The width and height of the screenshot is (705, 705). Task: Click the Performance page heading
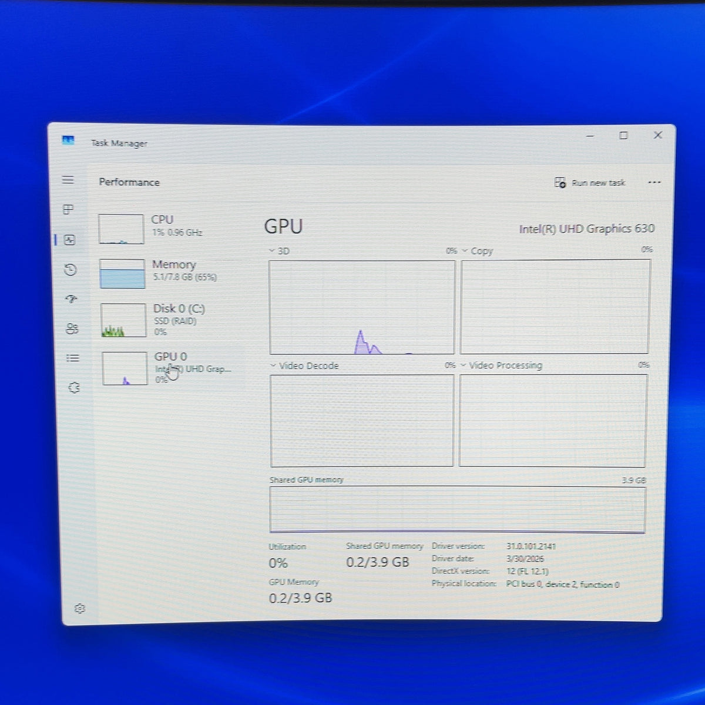(129, 182)
